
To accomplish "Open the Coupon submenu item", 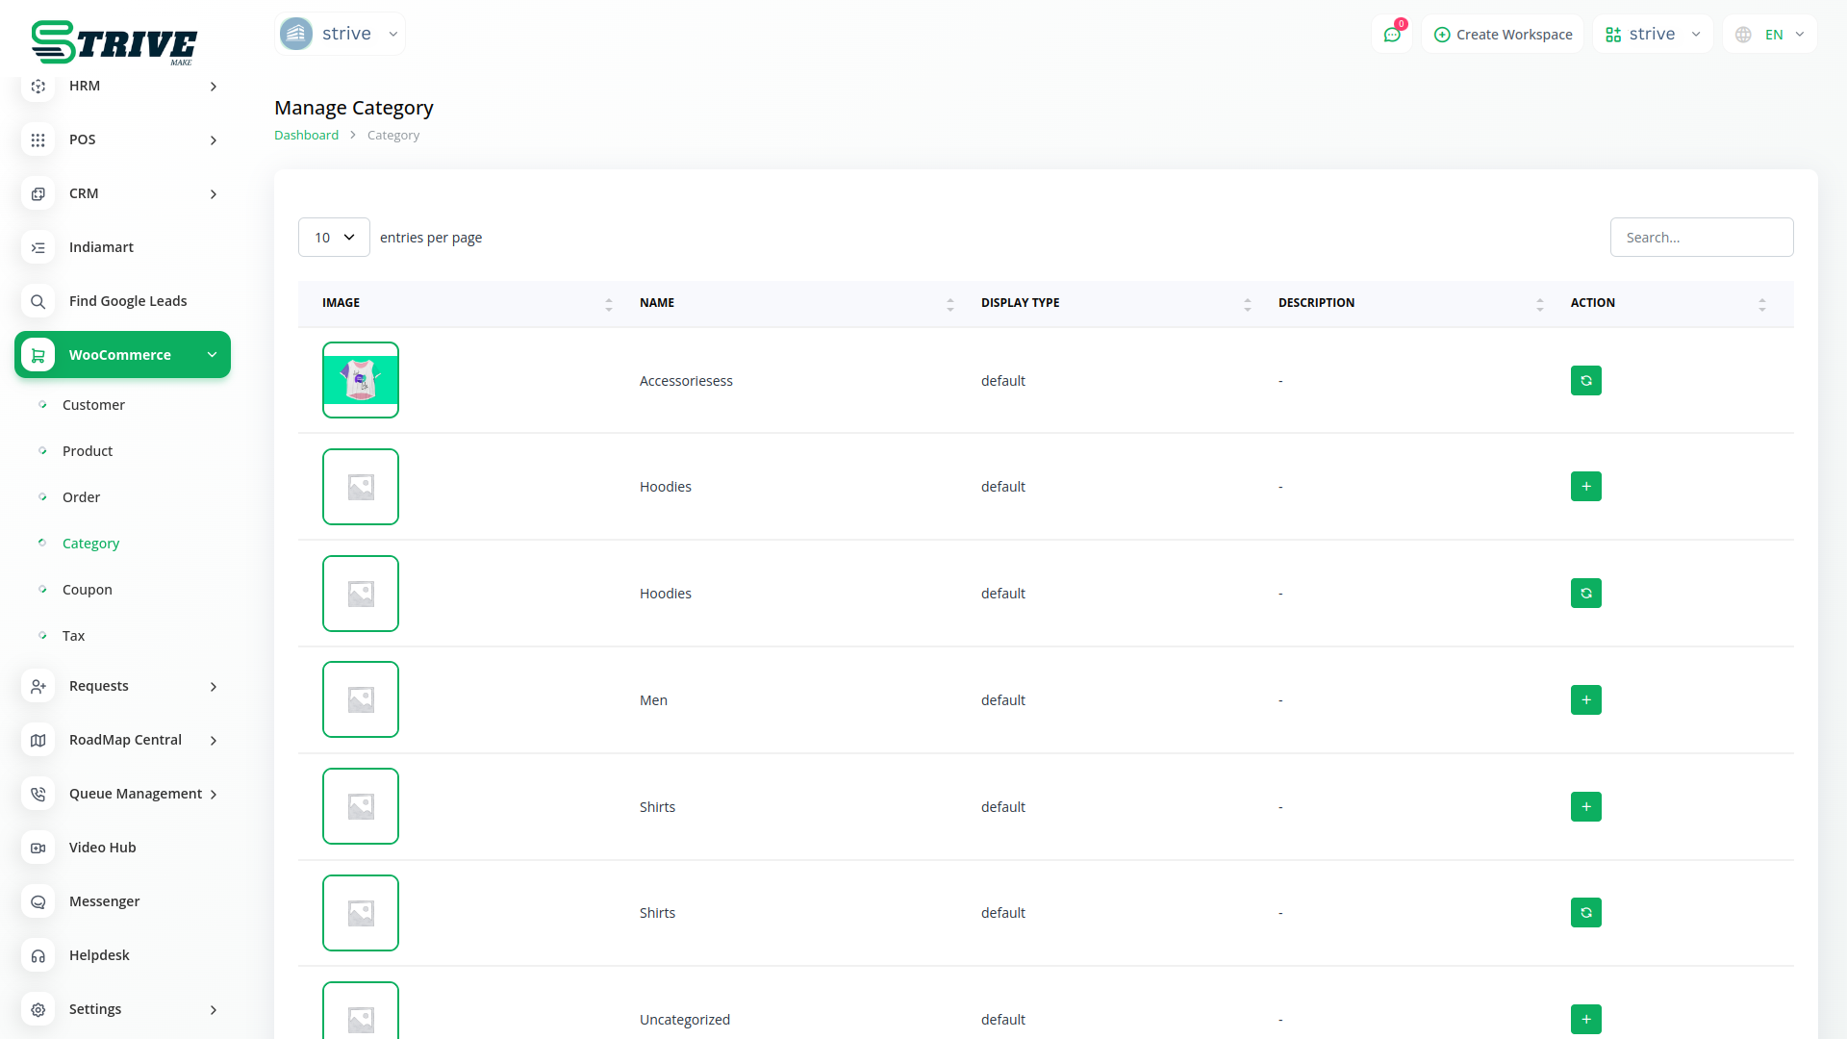I will (88, 590).
